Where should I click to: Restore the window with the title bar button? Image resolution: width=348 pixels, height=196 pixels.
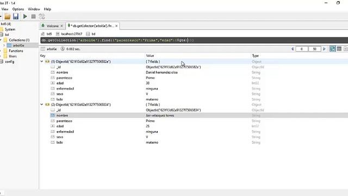(338, 3)
